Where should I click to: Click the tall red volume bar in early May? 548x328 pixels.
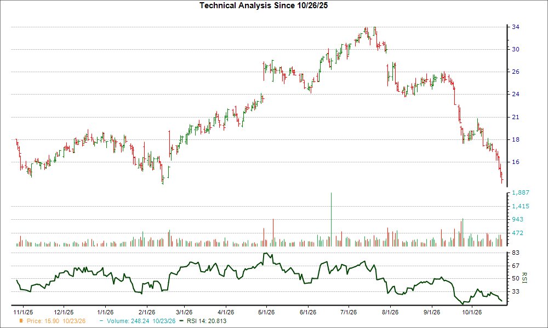[x=273, y=233]
